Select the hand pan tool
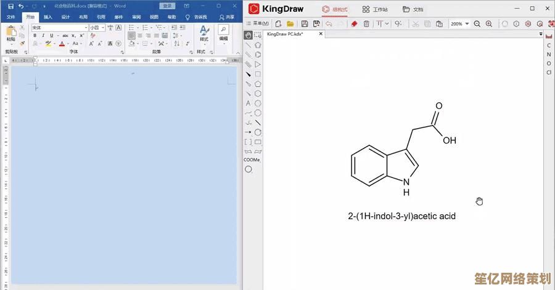Viewport: 555px width, 290px height. tap(248, 35)
